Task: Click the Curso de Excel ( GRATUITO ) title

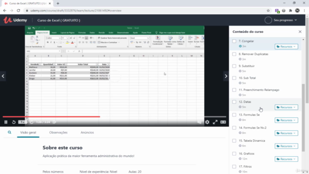Action: 59,20
